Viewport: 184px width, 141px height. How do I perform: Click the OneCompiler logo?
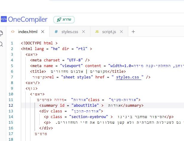[24, 19]
